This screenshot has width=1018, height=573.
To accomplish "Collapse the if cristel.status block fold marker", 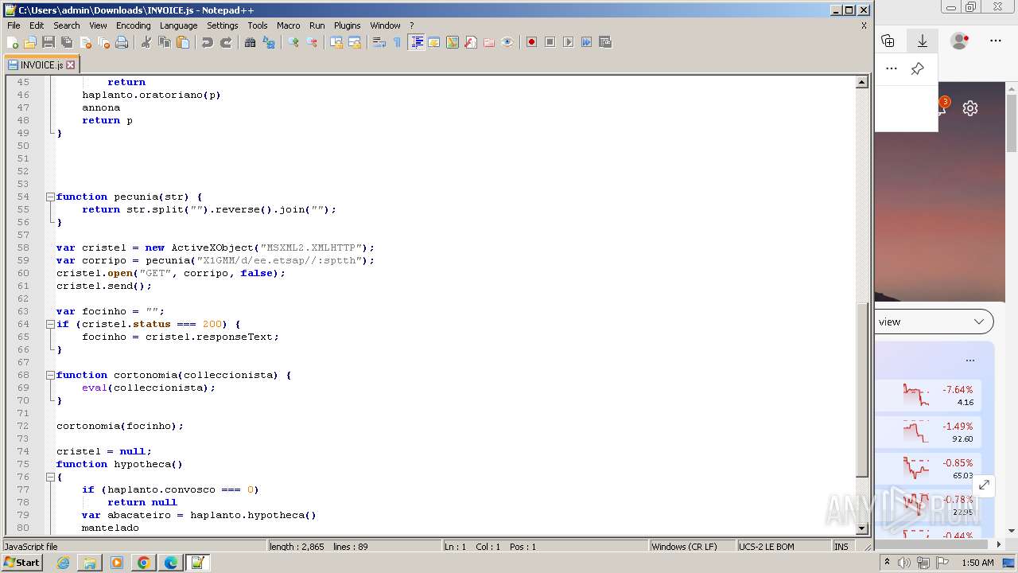I will pyautogui.click(x=50, y=324).
